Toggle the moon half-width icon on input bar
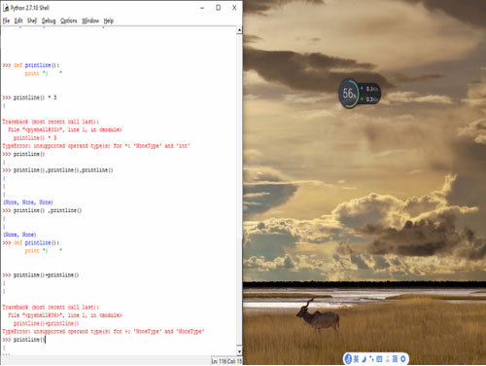This screenshot has width=486, height=366. coord(364,359)
